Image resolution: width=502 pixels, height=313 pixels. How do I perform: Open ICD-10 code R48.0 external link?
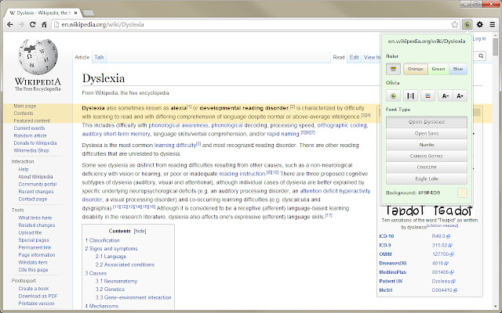pos(441,236)
